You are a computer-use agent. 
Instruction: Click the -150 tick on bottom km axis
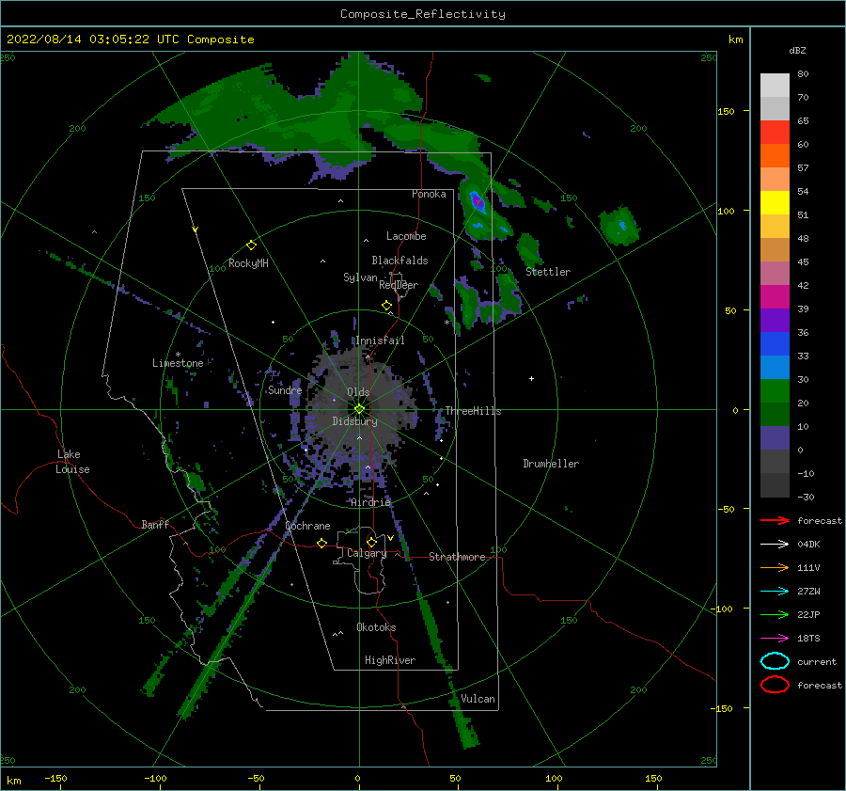pos(55,778)
